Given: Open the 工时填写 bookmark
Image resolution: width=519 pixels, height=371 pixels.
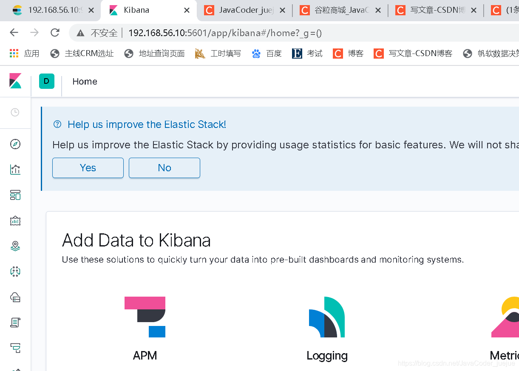Looking at the screenshot, I should (218, 53).
